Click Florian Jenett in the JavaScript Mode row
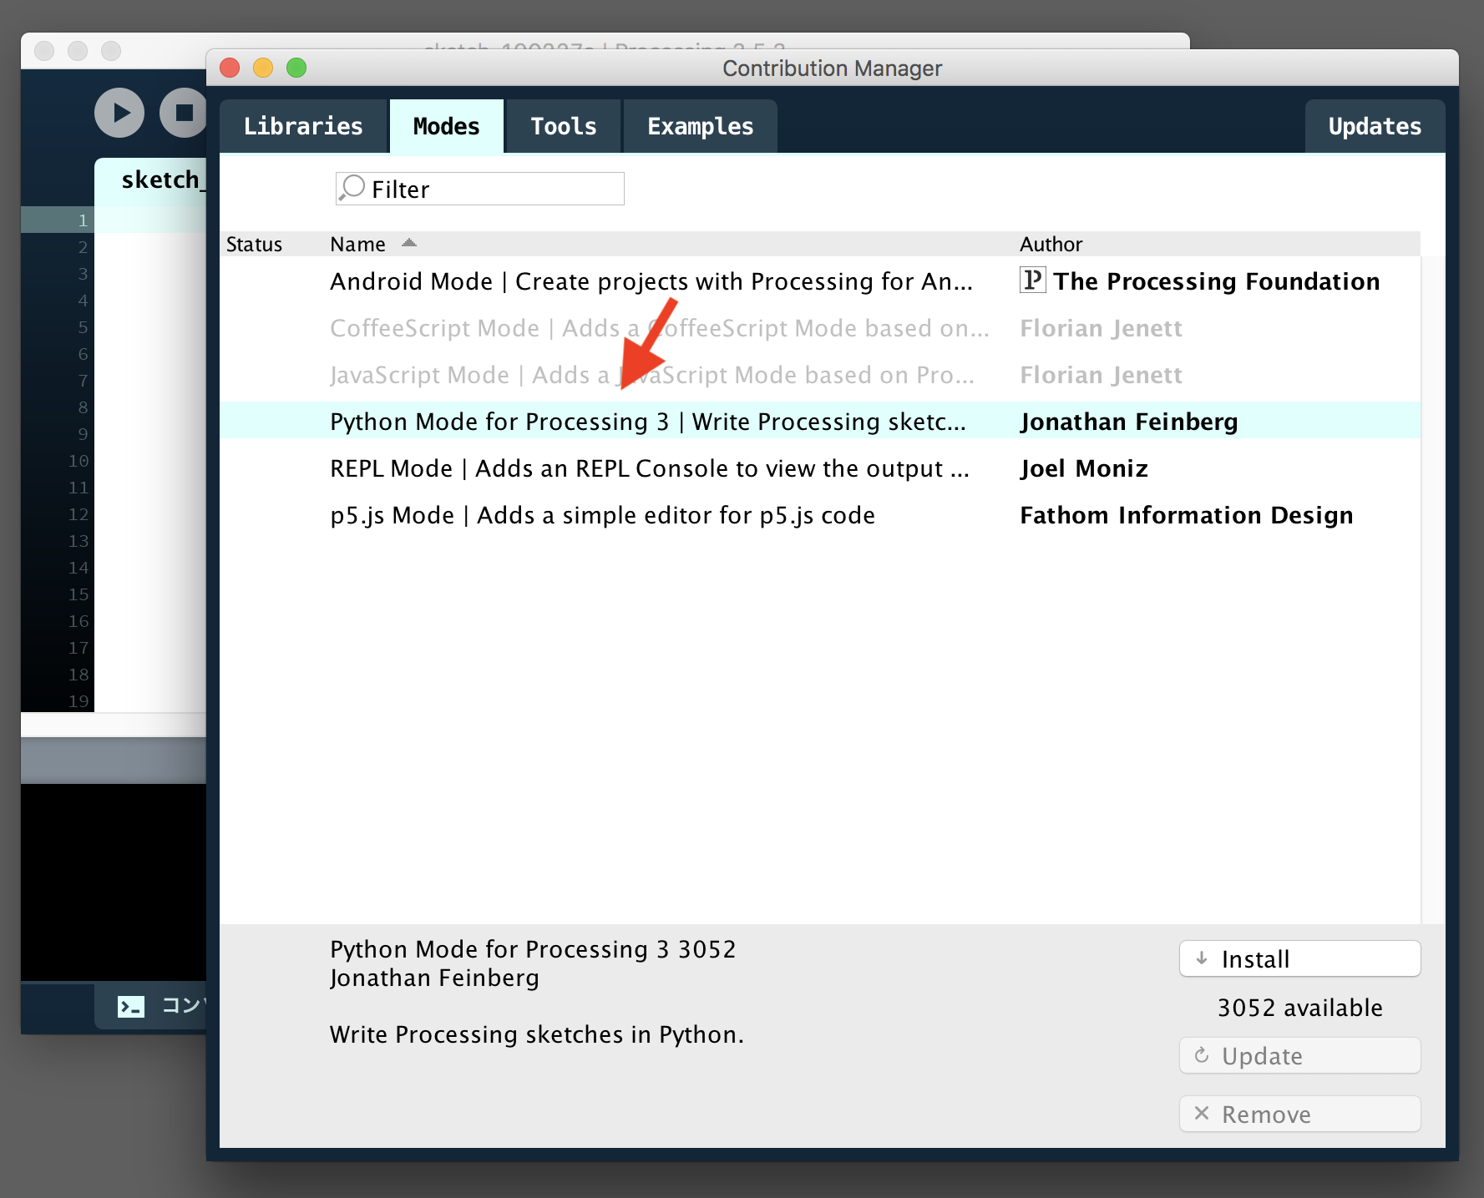 point(1101,375)
